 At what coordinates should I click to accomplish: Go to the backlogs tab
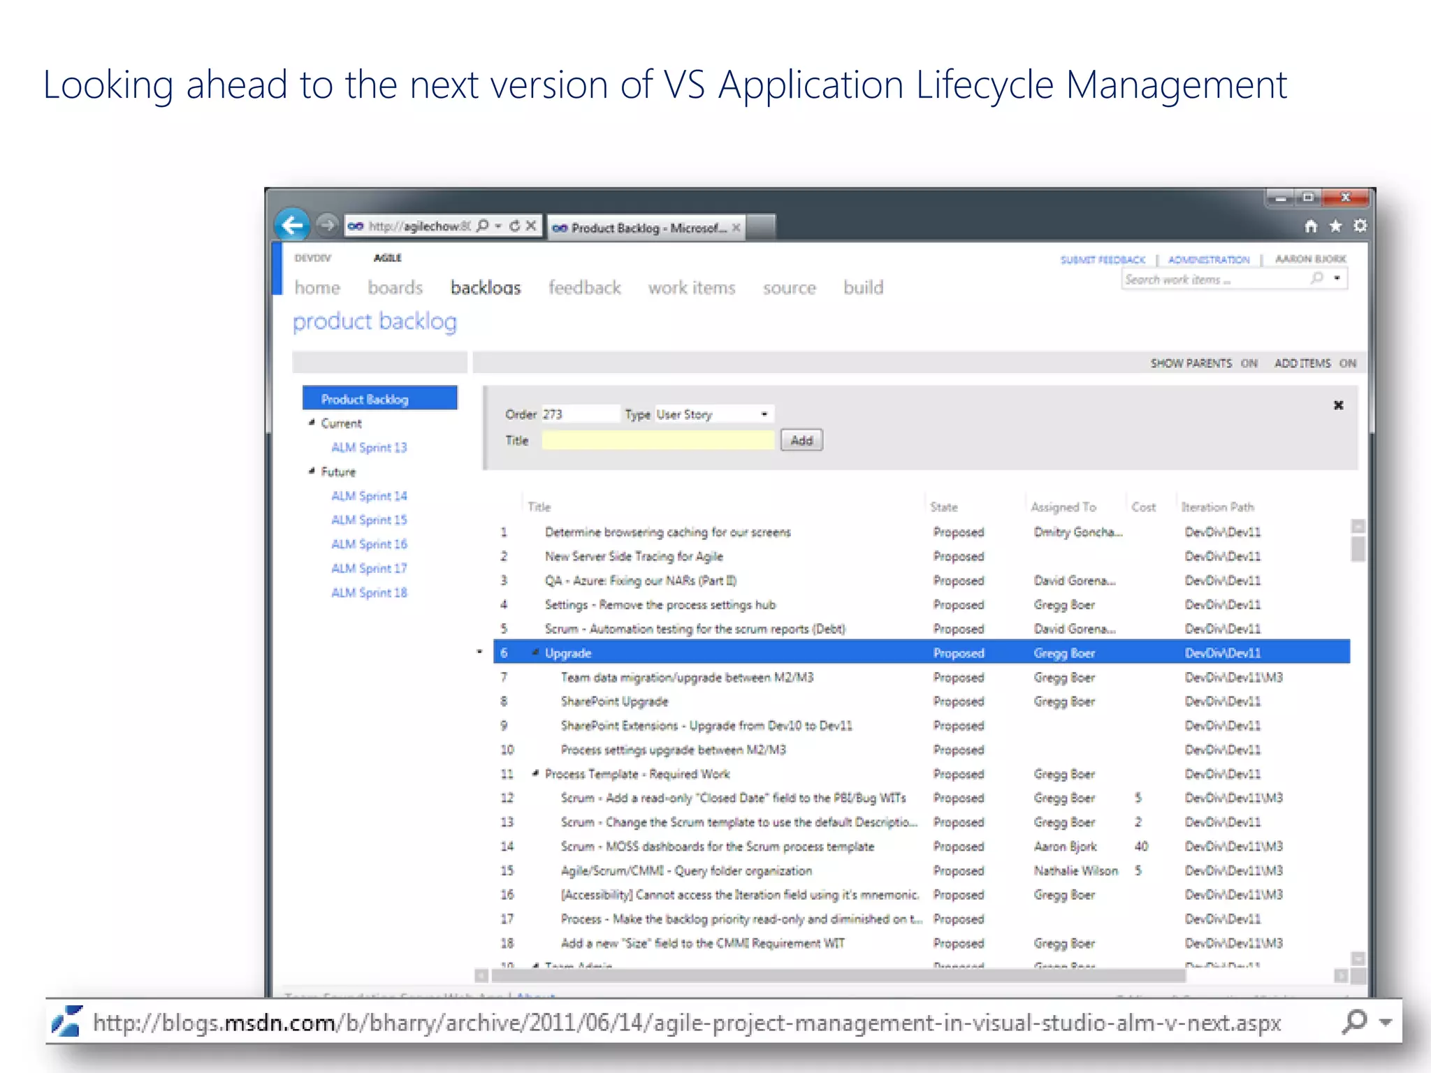pos(486,287)
